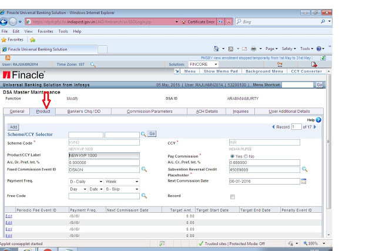Switch to Banker's Chq/DD tab
This screenshot has width=376, height=251.
83,111
